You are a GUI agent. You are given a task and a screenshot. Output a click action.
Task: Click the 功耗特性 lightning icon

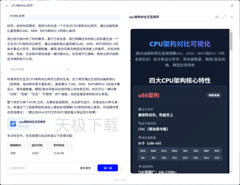click(140, 167)
